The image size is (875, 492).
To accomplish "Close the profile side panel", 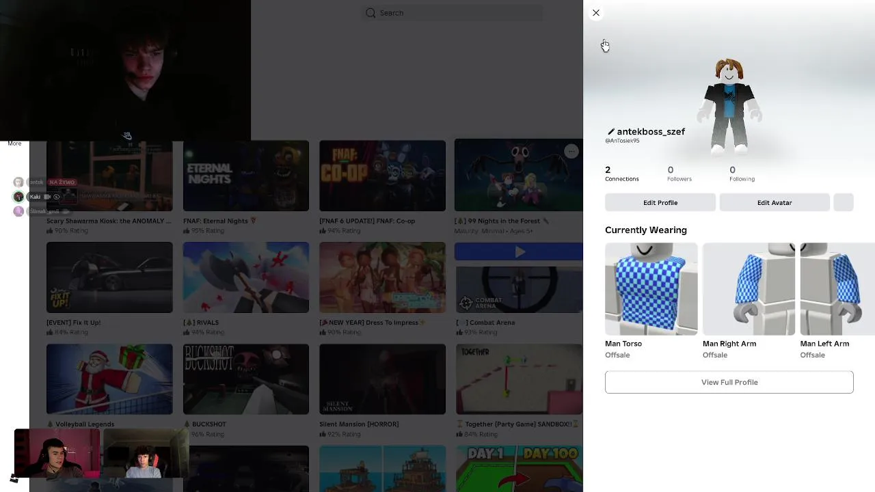I will click(596, 13).
